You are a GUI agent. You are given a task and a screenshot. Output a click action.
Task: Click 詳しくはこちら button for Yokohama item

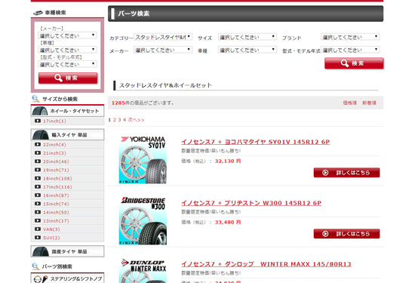(x=347, y=173)
